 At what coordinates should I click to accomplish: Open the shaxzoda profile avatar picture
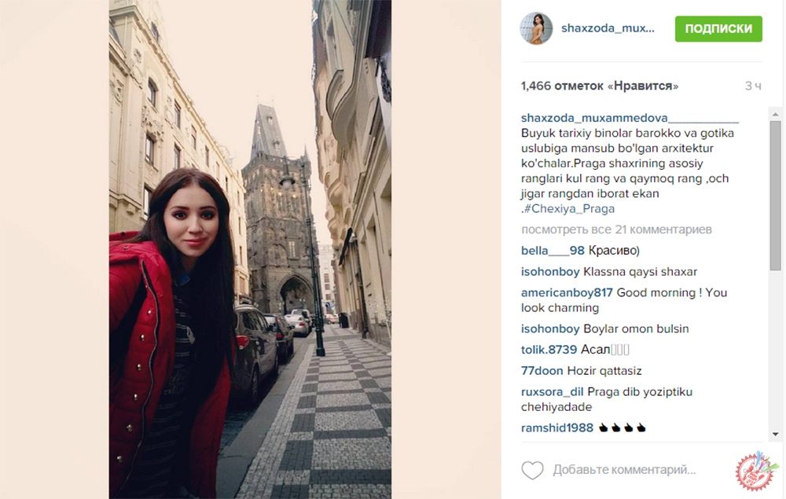click(536, 28)
